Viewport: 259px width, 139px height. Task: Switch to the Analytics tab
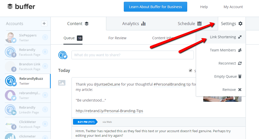point(134,24)
